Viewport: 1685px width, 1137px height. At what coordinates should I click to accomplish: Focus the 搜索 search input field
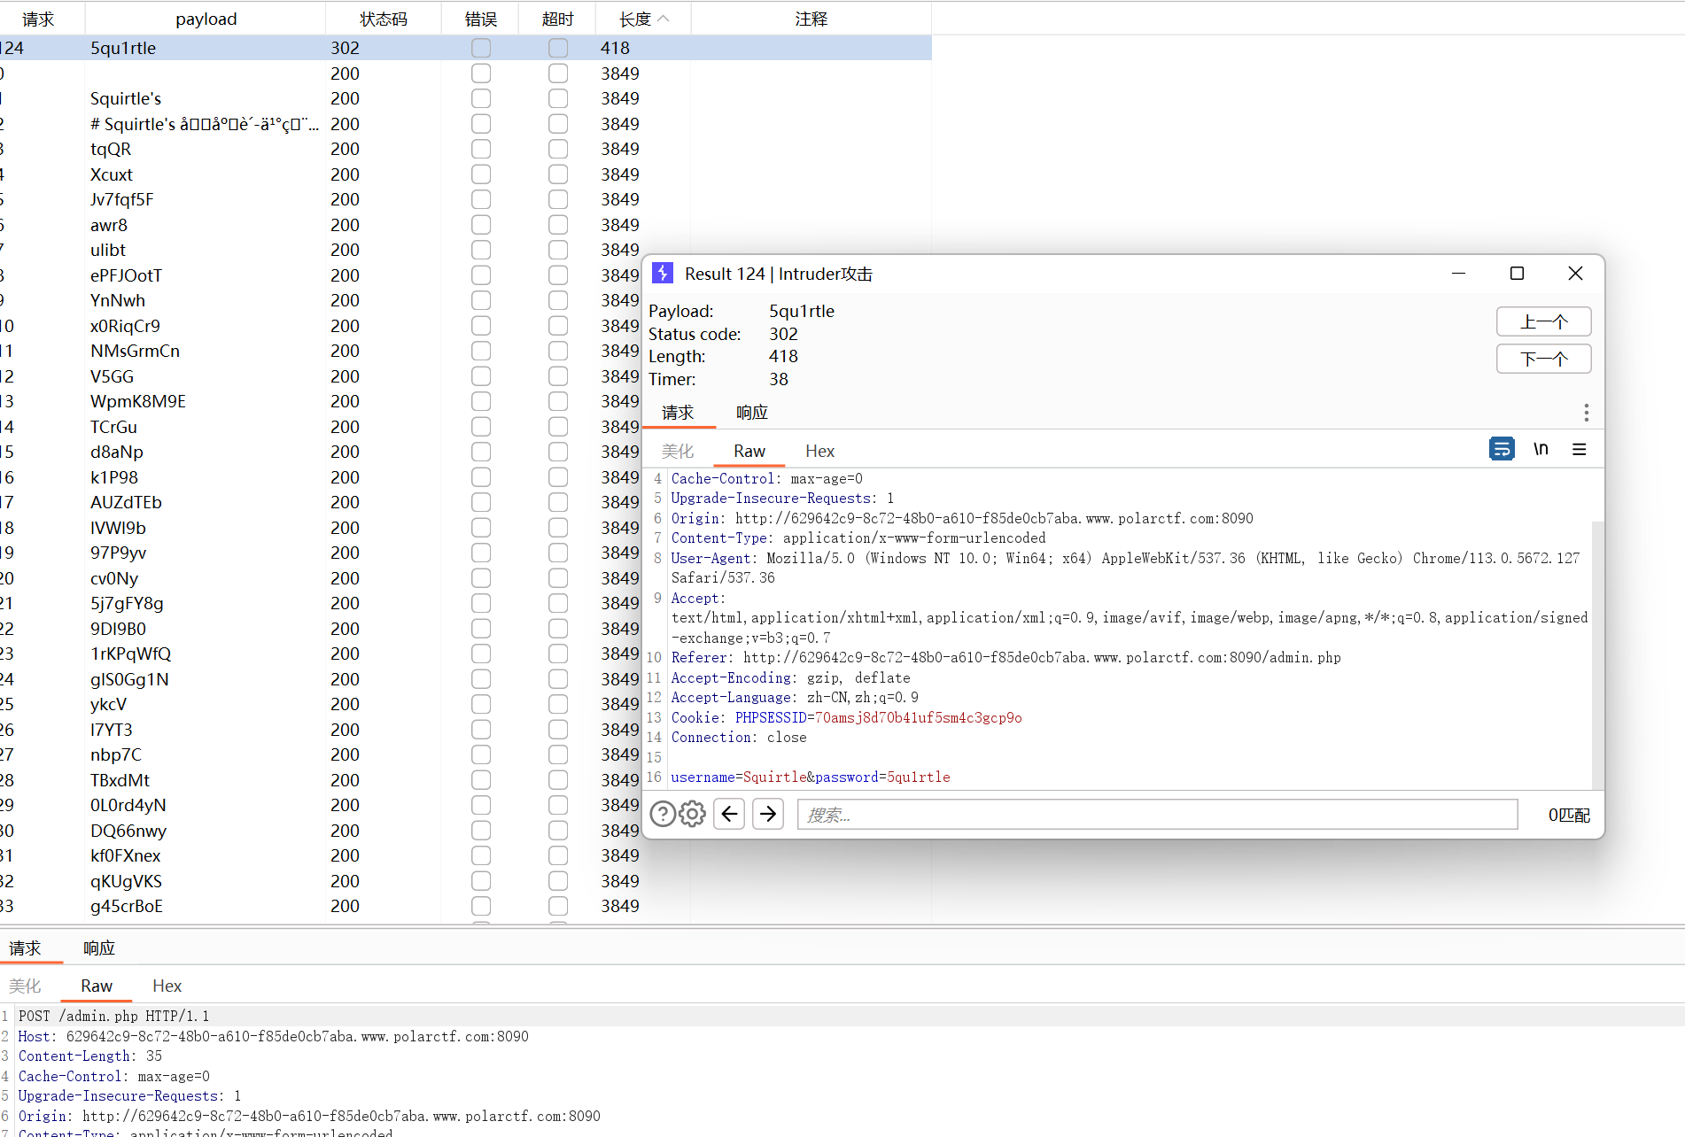[x=1157, y=814]
